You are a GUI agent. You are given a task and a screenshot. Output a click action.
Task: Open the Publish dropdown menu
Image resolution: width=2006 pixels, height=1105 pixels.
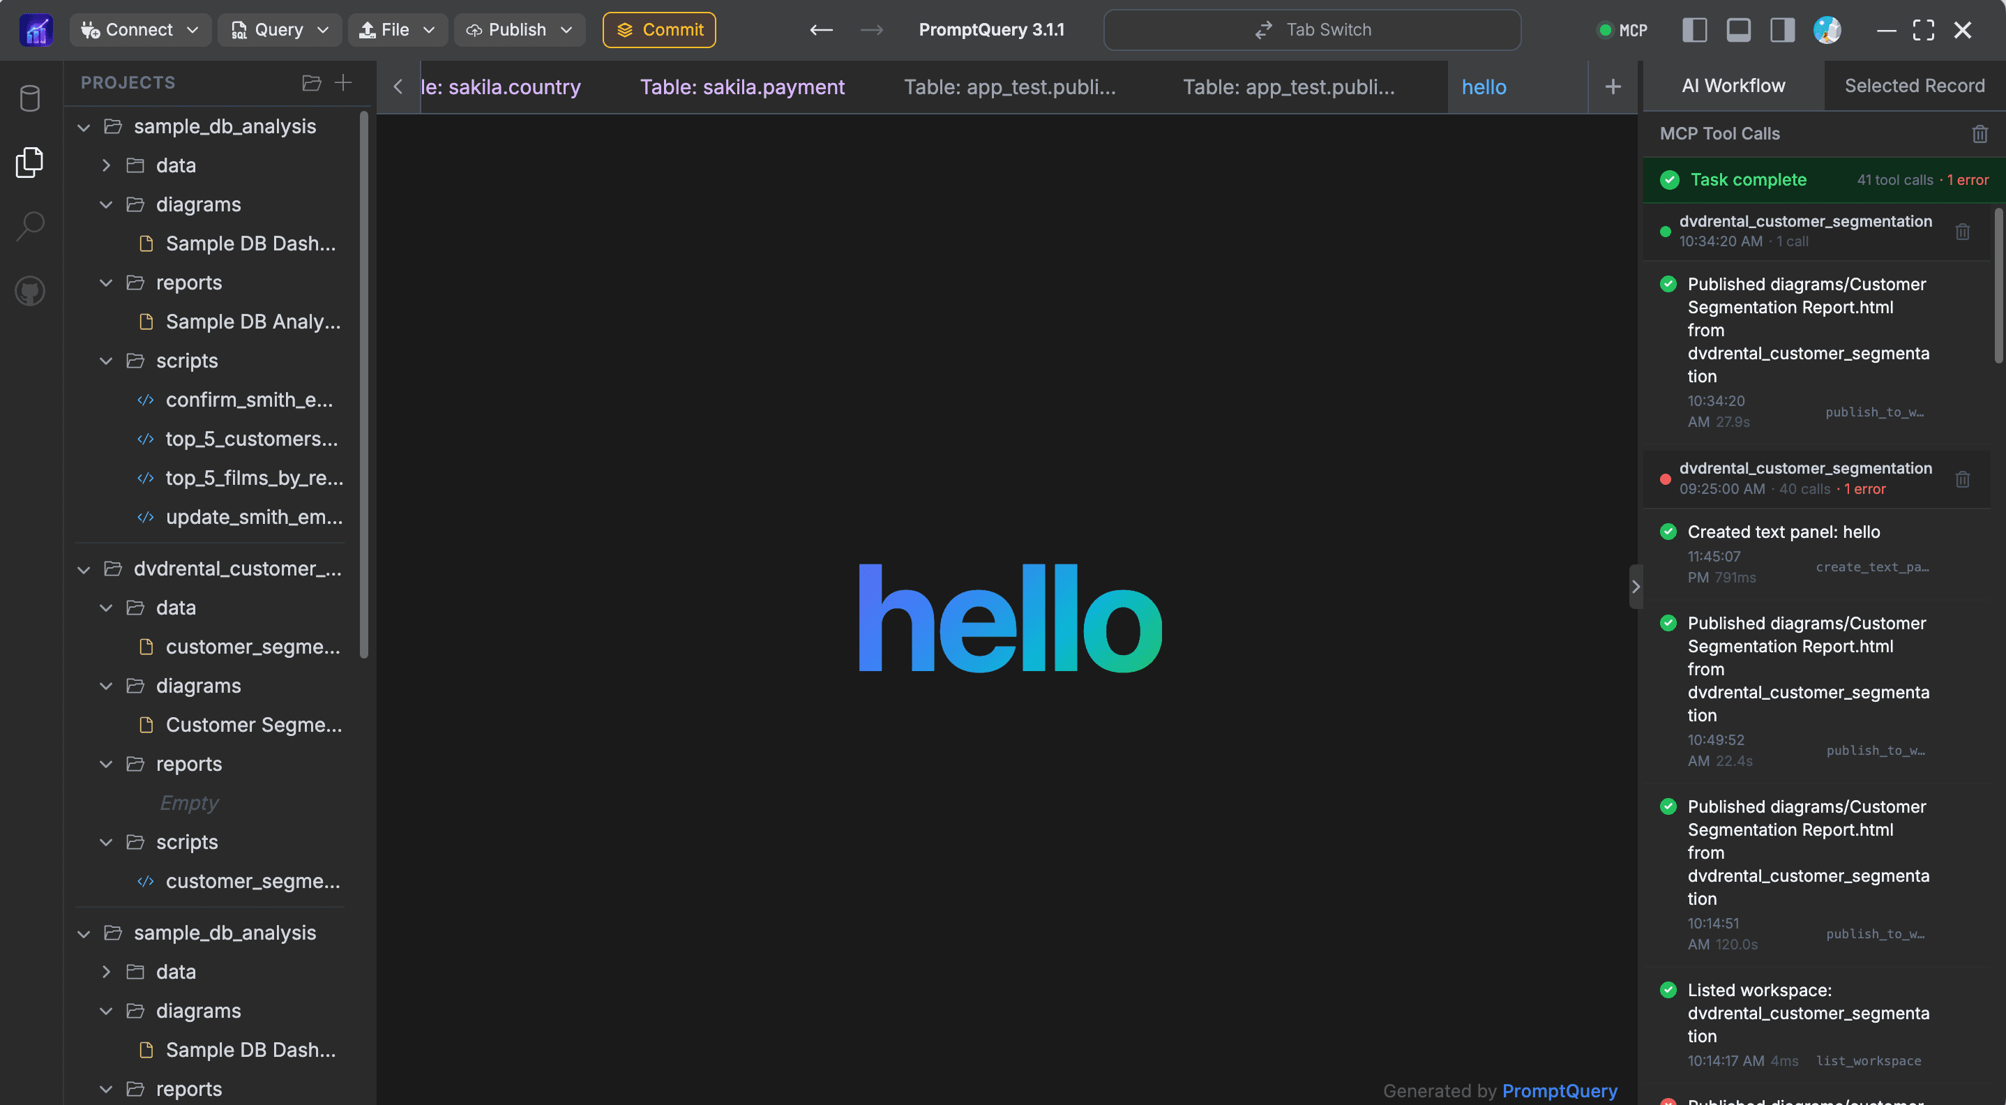519,31
